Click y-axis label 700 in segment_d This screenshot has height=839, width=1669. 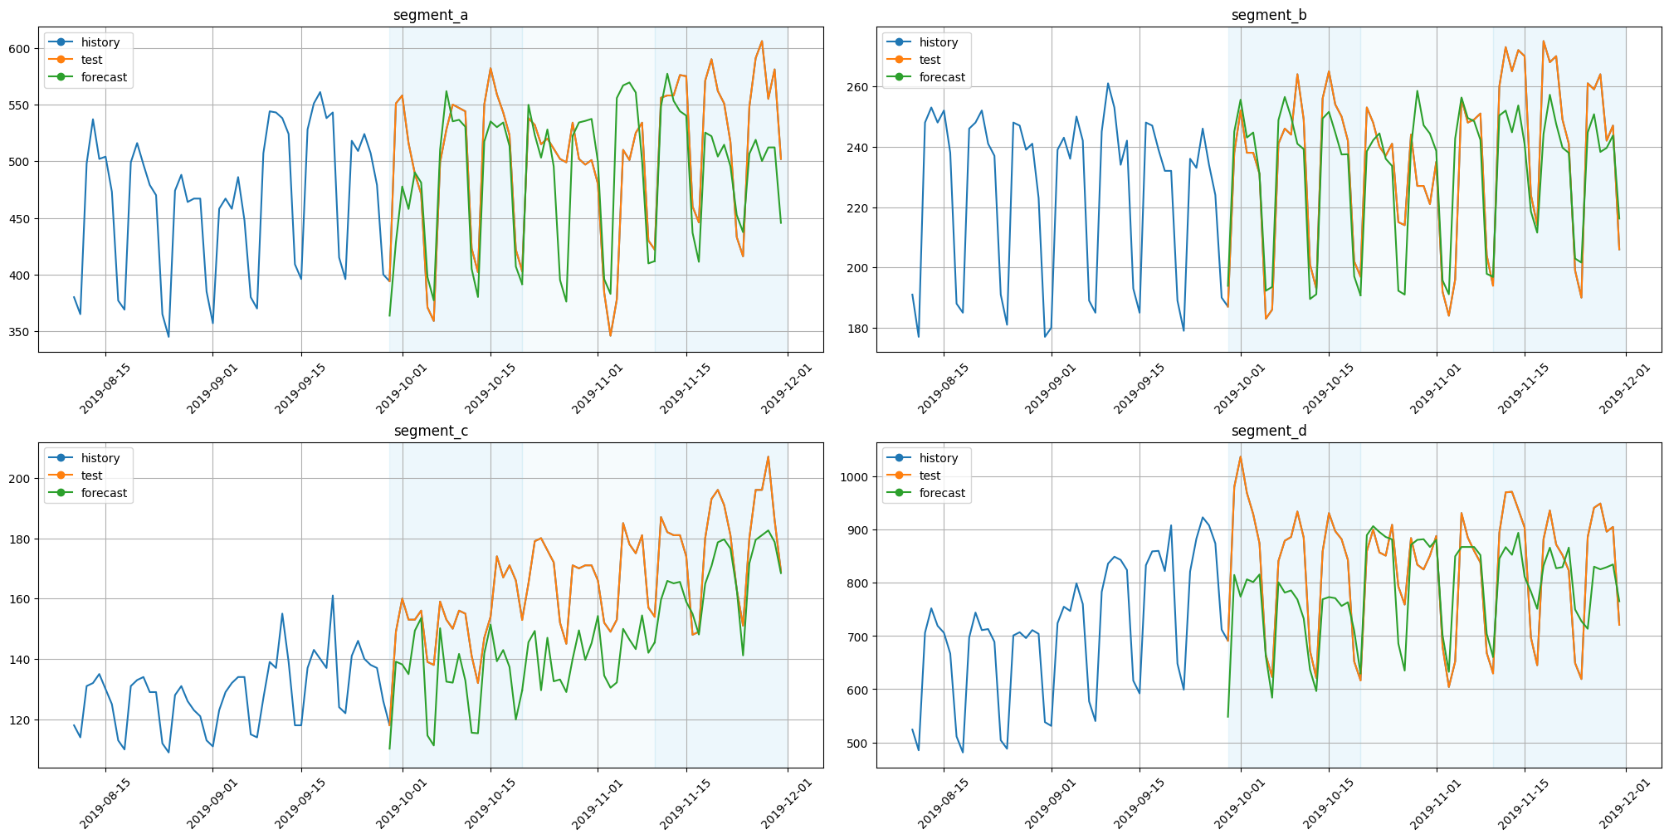coord(860,637)
